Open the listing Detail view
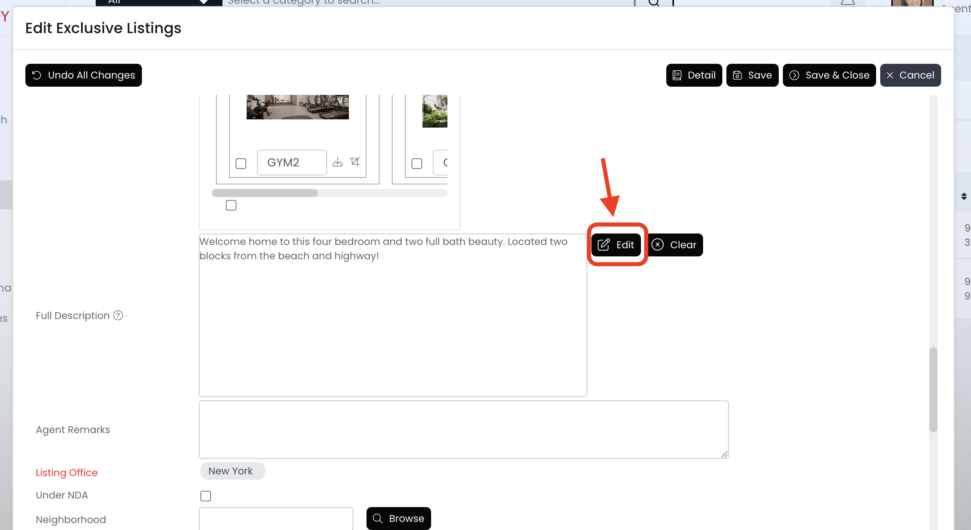This screenshot has width=971, height=530. click(x=694, y=75)
